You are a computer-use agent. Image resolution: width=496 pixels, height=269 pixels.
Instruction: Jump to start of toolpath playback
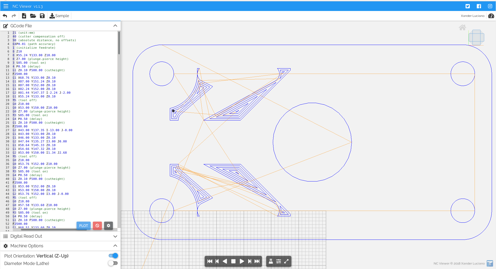point(210,261)
